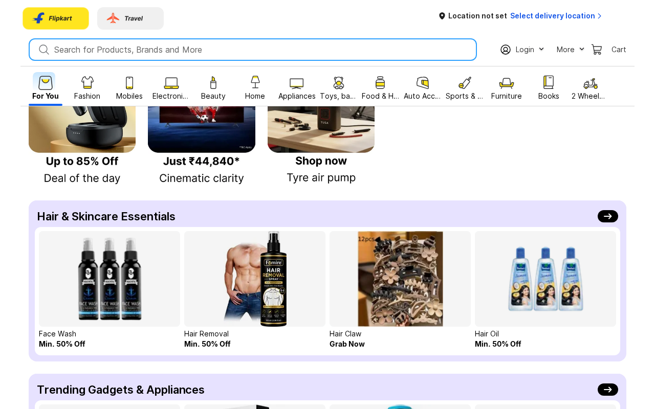655x409 pixels.
Task: Click the user profile icon beside Login
Action: (x=506, y=50)
